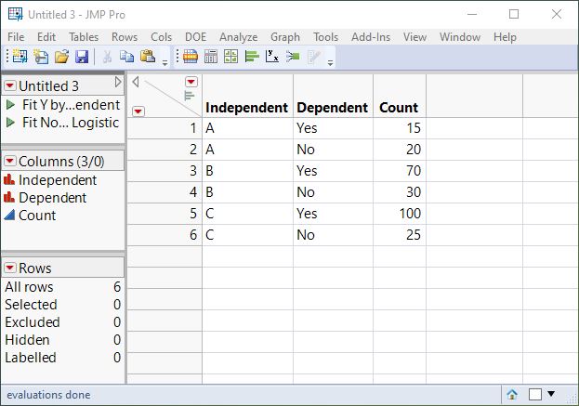Click the Fit Y by X toolbar icon

click(x=272, y=58)
